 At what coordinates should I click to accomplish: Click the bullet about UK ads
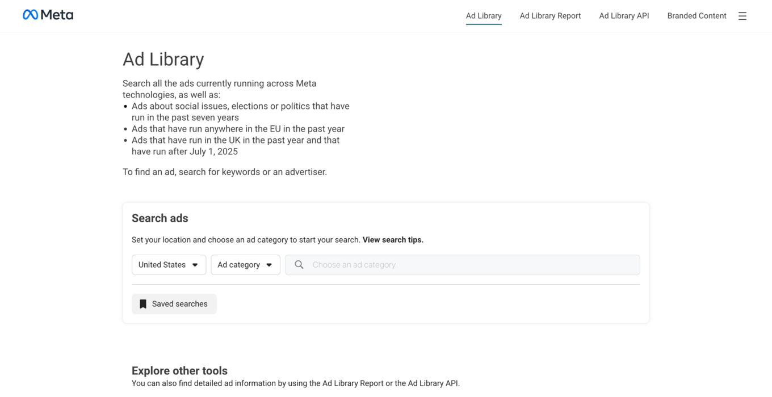(236, 146)
